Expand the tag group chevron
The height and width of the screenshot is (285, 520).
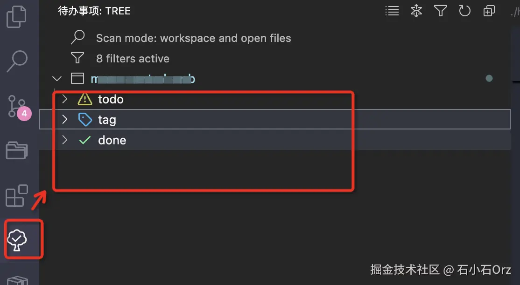point(65,120)
